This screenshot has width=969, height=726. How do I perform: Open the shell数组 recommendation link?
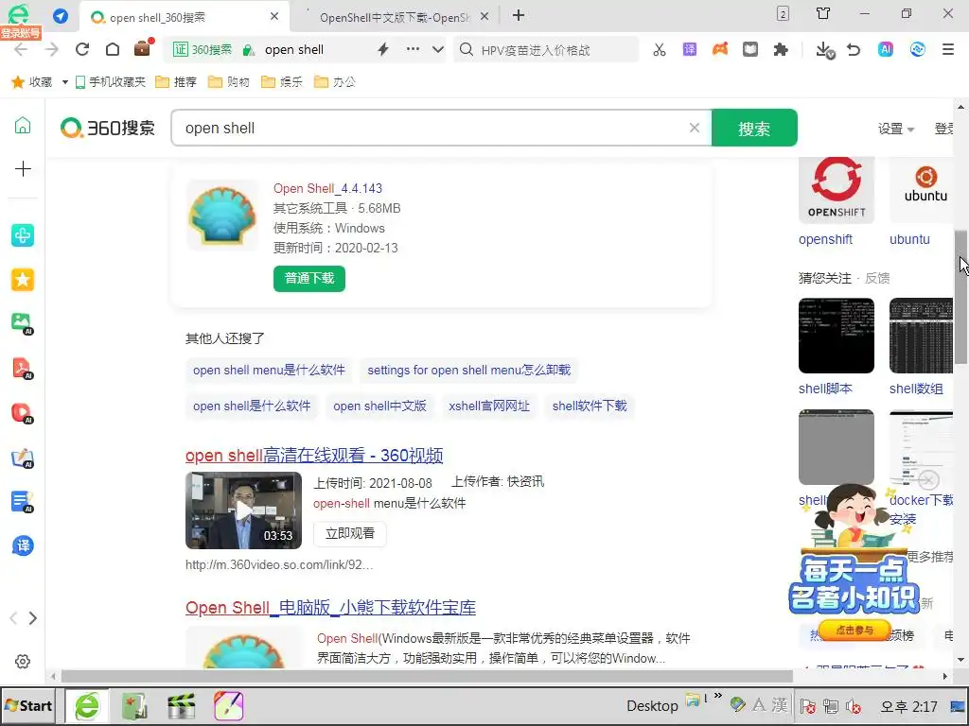click(916, 389)
